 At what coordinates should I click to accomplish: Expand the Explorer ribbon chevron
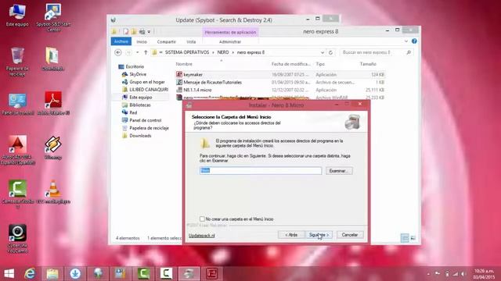pos(406,41)
